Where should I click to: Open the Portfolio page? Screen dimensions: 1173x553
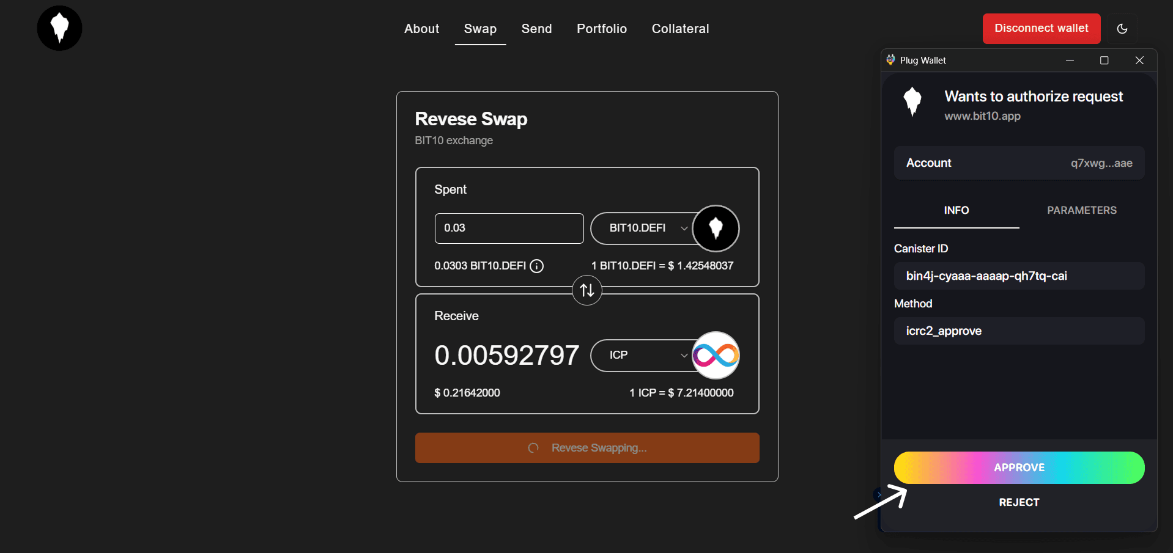point(602,29)
